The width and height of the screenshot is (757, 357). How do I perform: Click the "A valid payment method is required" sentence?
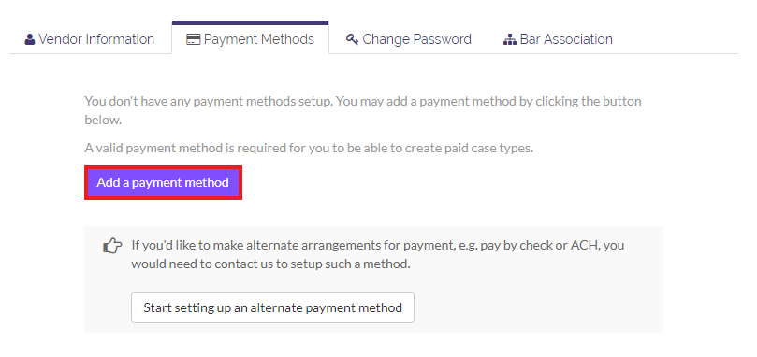309,148
